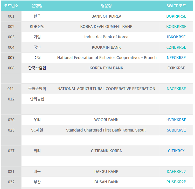Select code number 002 cell
This screenshot has height=189, width=195.
coord(11,27)
